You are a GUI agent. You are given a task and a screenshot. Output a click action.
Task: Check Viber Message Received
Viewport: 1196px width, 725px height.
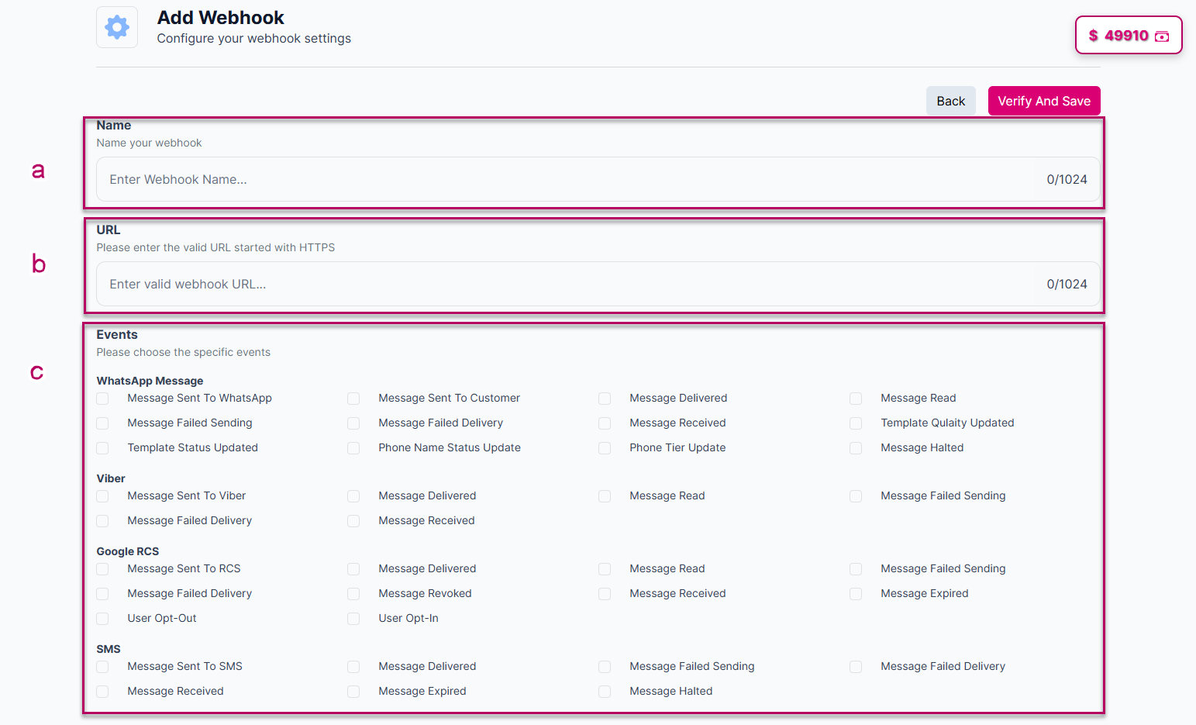353,521
